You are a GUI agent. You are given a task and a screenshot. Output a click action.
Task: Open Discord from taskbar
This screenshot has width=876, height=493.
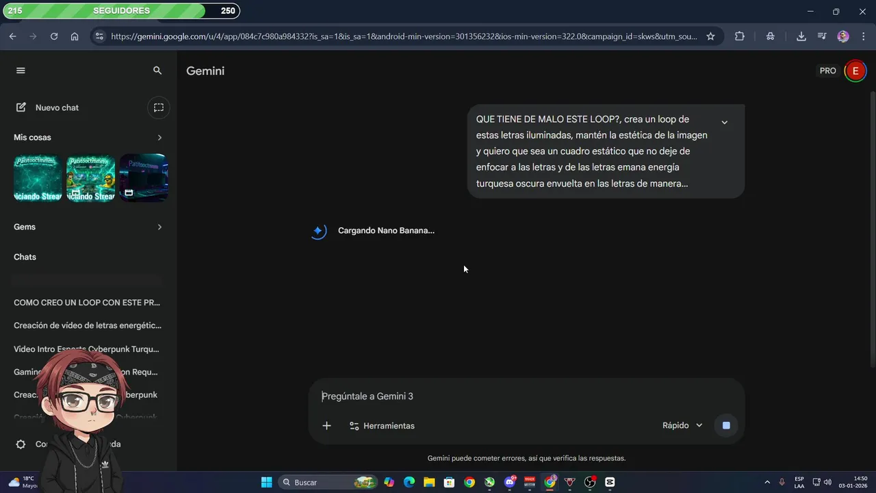[510, 482]
